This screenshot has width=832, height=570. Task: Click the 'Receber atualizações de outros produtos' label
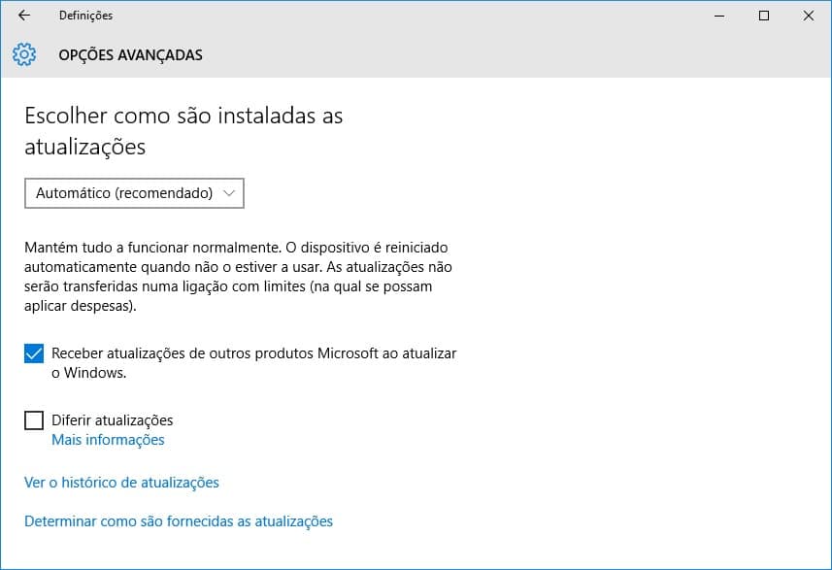click(253, 363)
